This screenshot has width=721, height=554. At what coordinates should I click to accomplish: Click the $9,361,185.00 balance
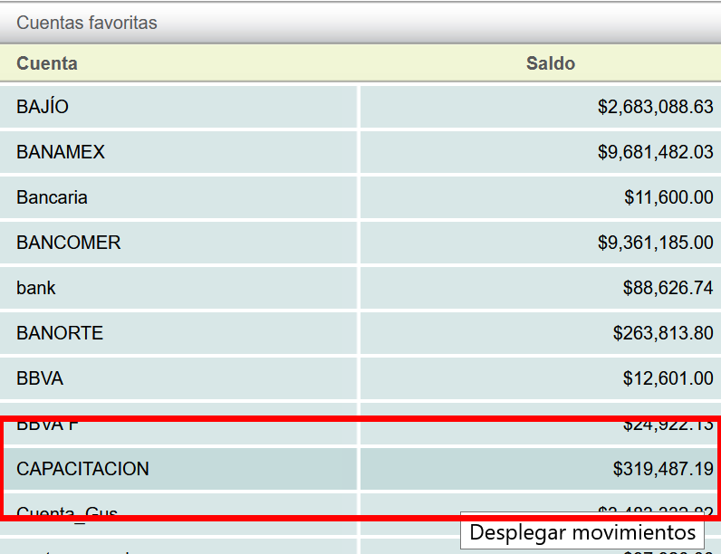pyautogui.click(x=655, y=243)
